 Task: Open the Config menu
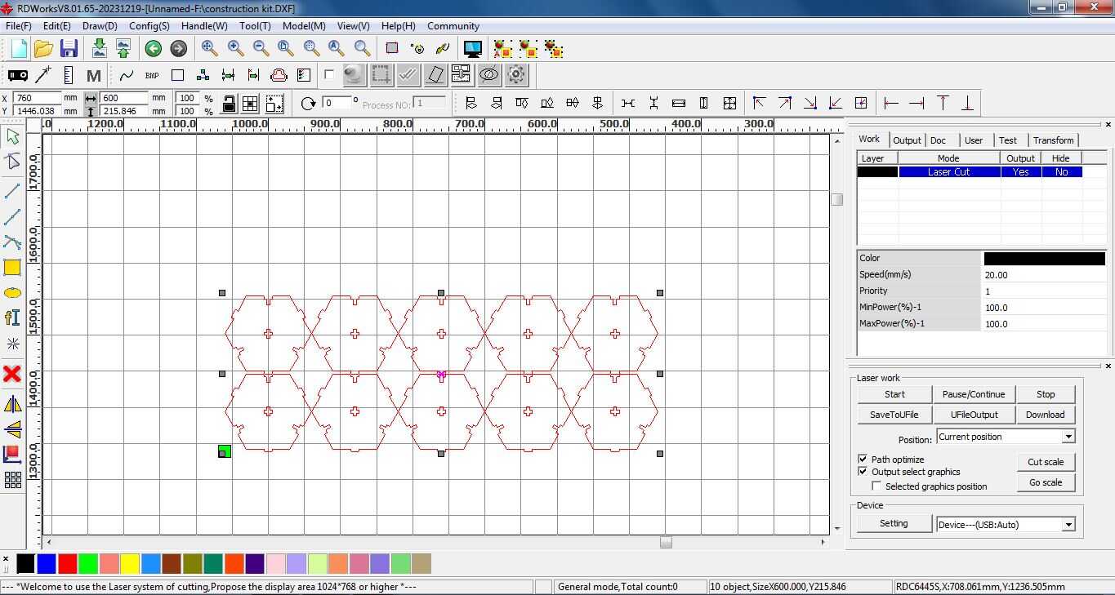tap(149, 26)
